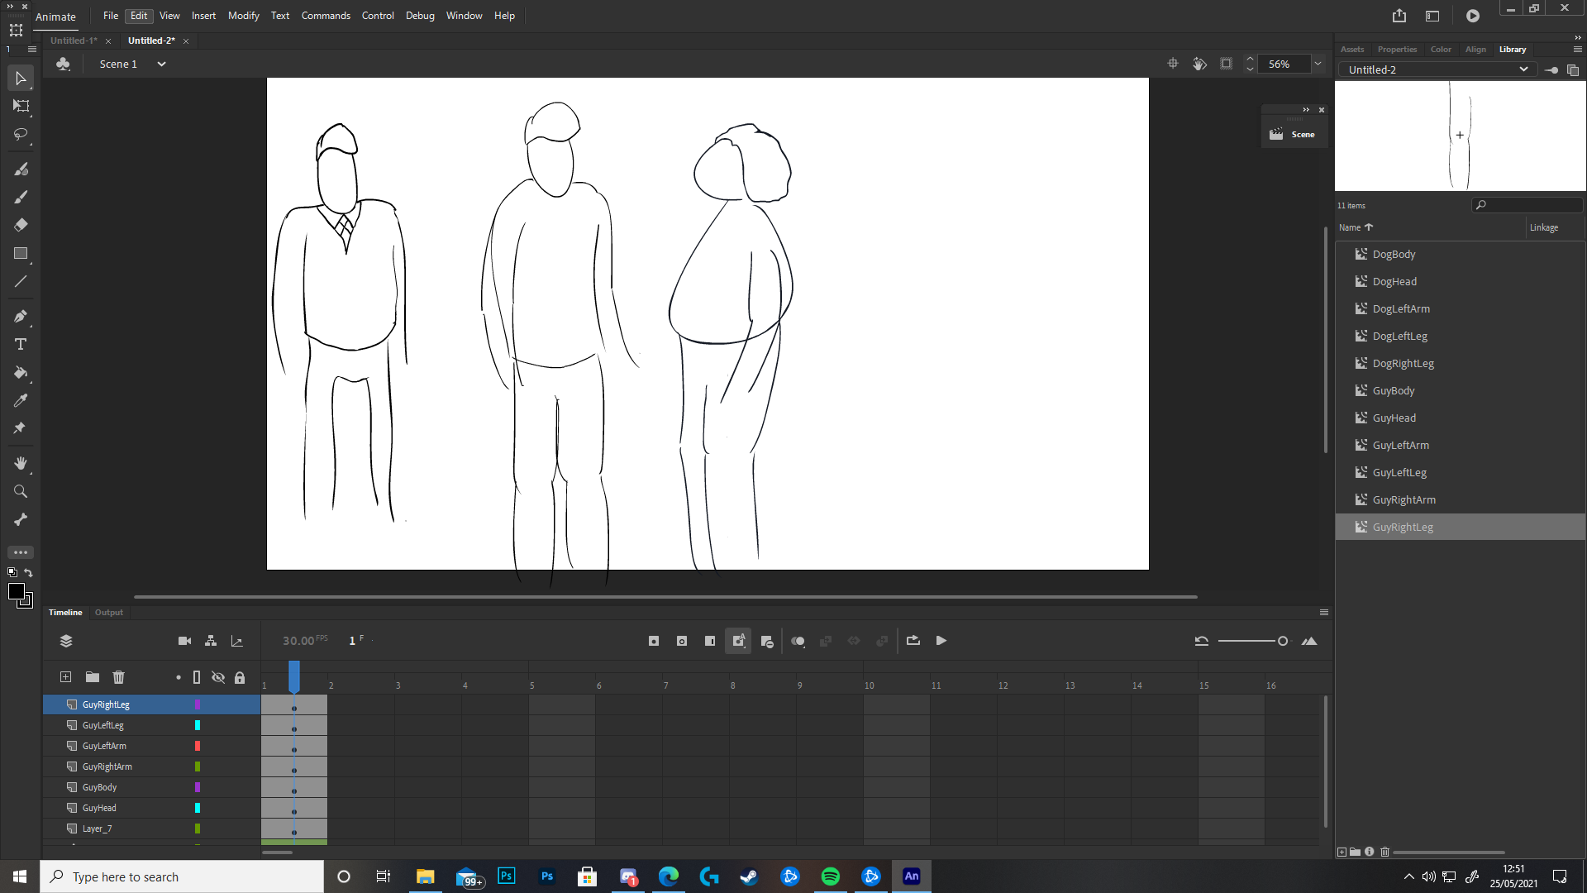This screenshot has height=893, width=1587.
Task: Select the Lasso tool
Action: (21, 134)
